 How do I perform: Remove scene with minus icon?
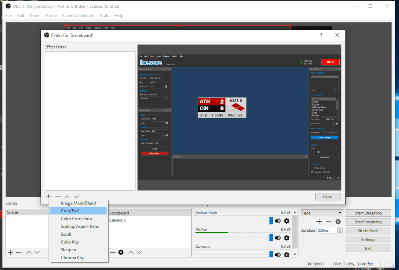(19, 252)
